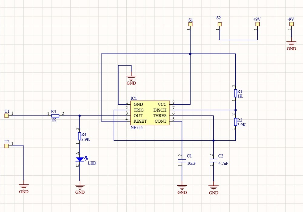Click capacitor C1 labeled 10nF
This screenshot has height=212, width=303.
click(182, 161)
